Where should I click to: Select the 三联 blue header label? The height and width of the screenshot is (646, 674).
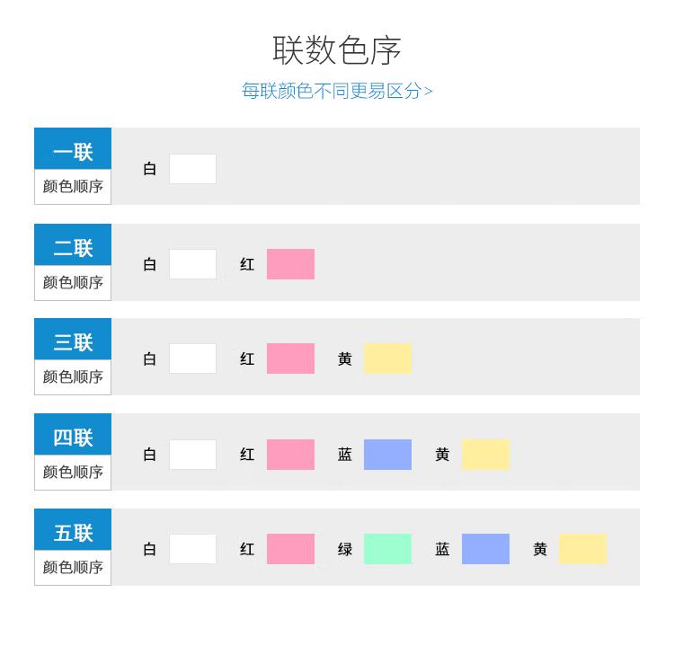73,339
